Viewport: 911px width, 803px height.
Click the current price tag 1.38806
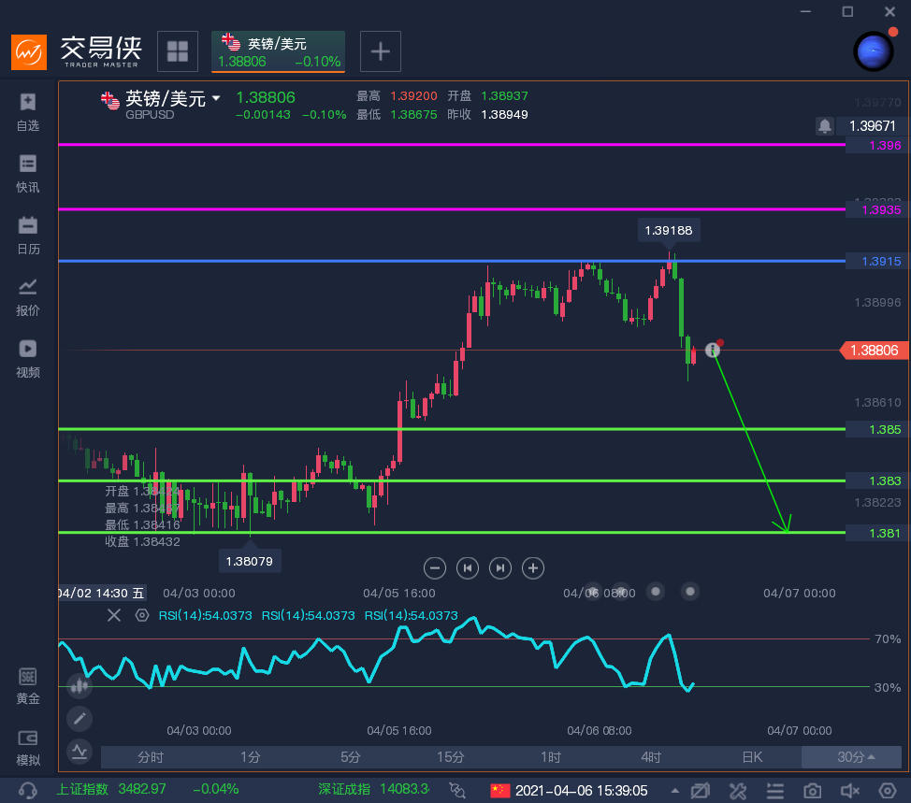coord(875,351)
